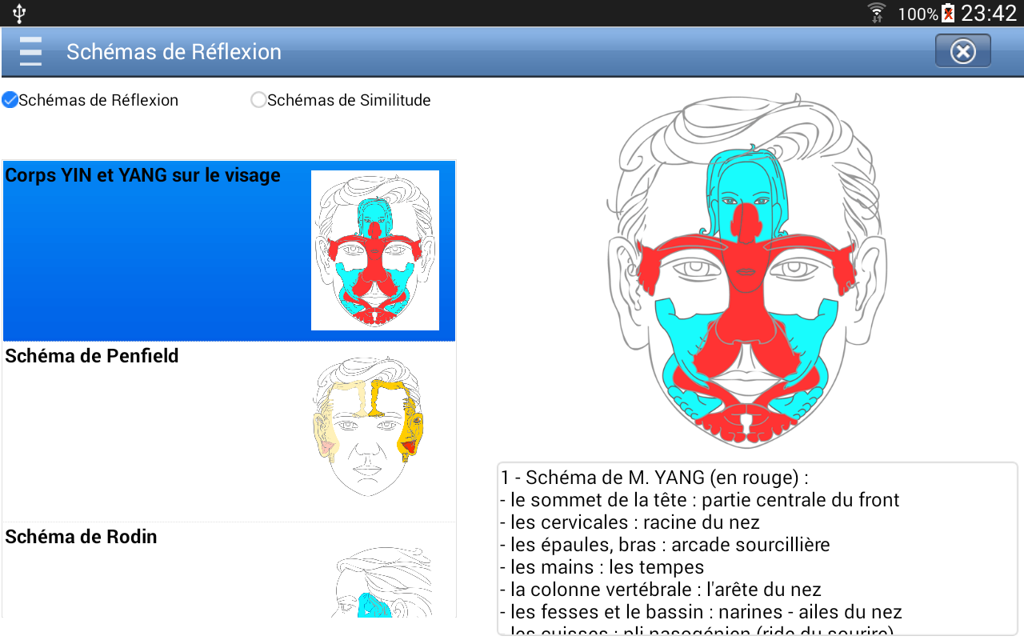The width and height of the screenshot is (1024, 640).
Task: Tap the line 'les cervicales : racine du nez'
Action: (630, 522)
